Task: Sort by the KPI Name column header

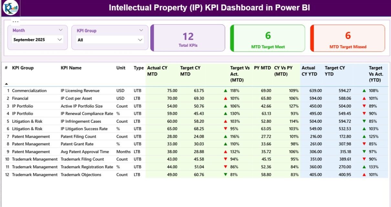Action: 71,68
